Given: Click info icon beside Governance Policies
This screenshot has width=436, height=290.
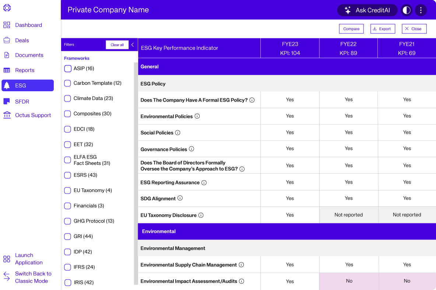Looking at the screenshot, I should pos(191,149).
